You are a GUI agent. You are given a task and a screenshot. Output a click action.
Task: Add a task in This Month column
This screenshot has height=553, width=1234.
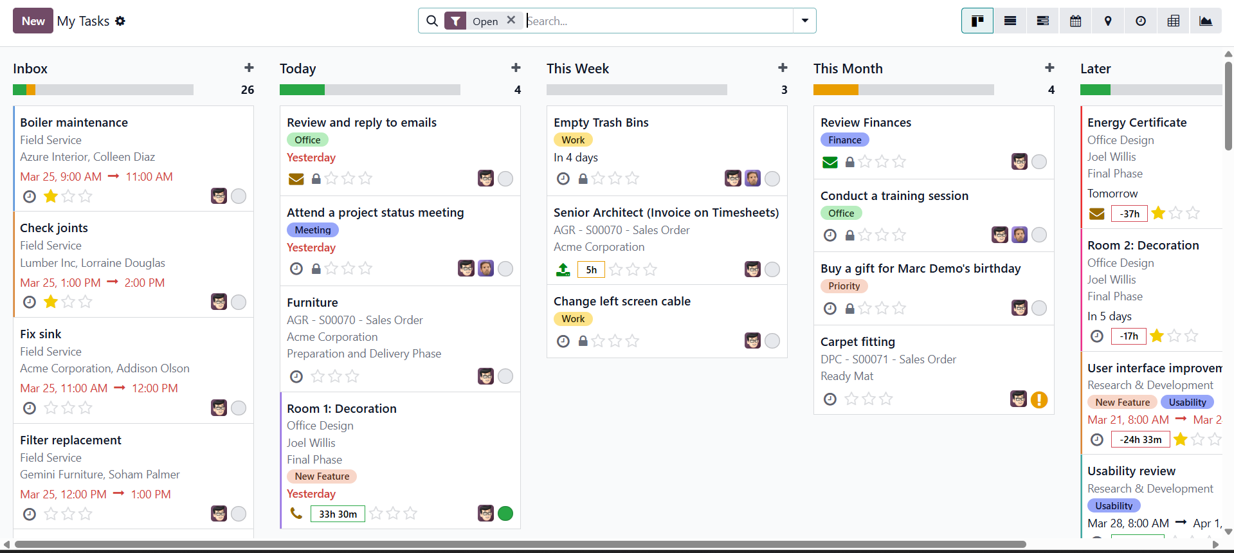1049,68
